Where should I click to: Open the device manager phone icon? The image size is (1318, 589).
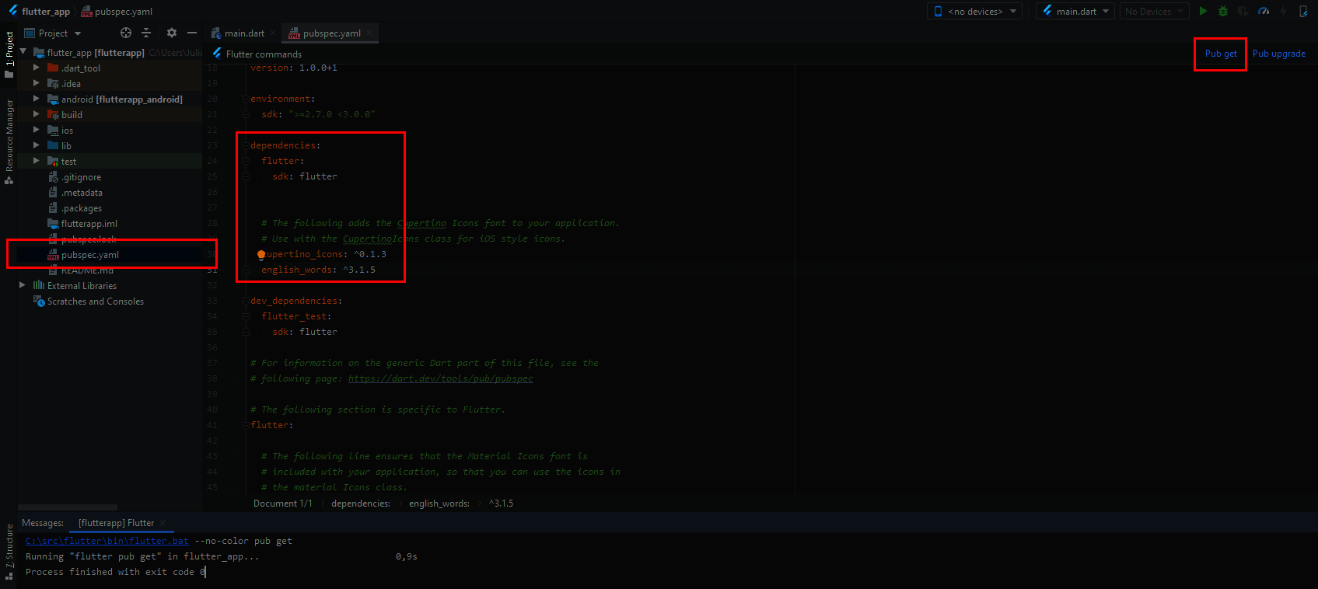(1304, 11)
